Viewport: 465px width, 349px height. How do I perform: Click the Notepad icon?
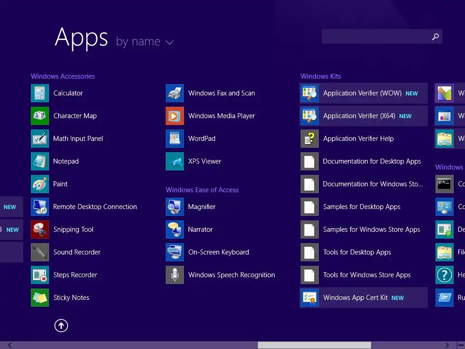[x=40, y=161]
